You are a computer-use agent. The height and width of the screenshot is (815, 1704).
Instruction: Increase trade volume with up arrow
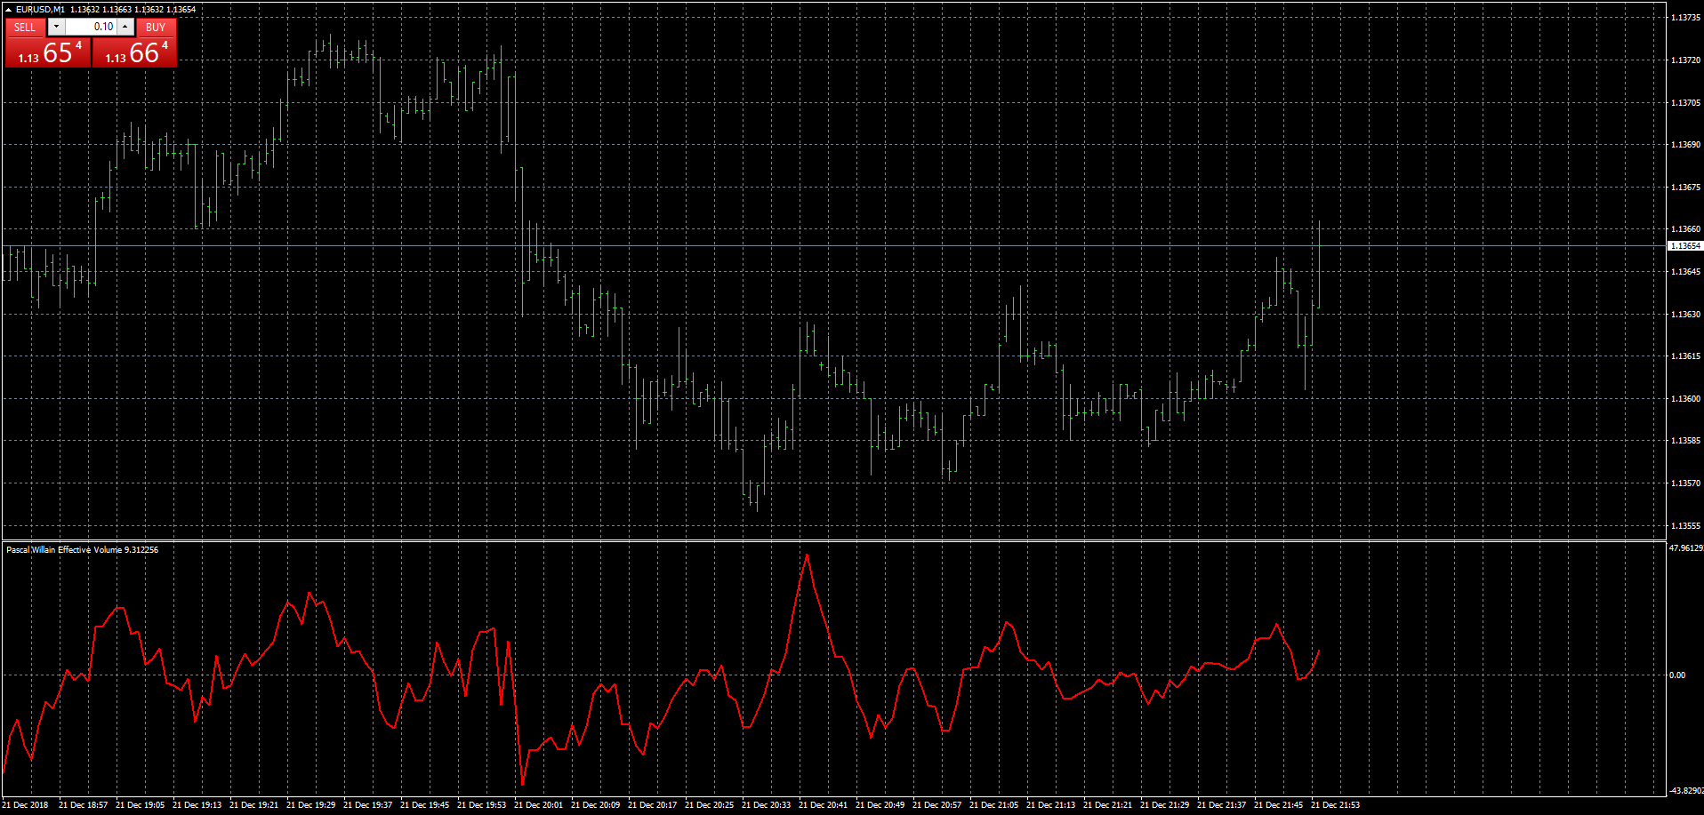pos(125,27)
